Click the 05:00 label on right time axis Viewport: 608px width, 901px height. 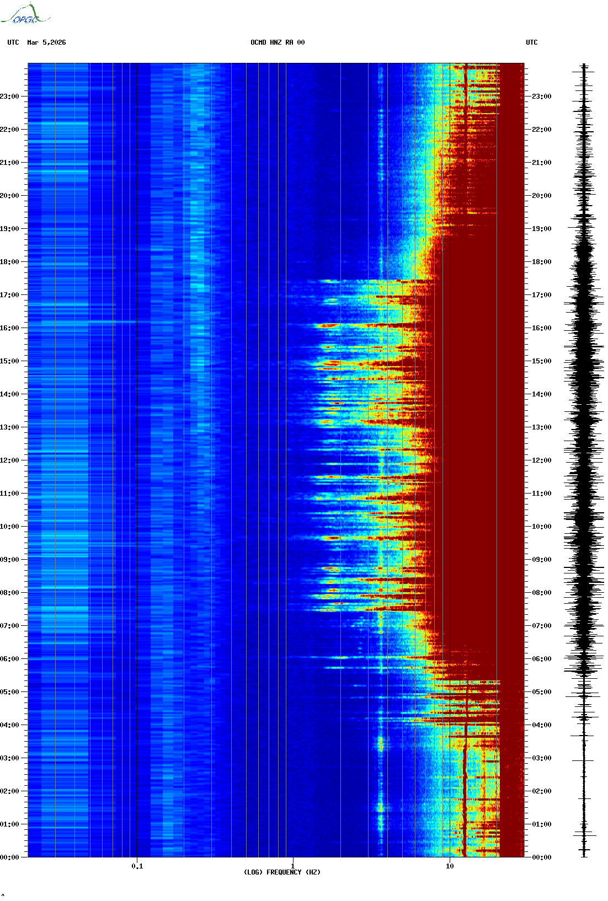point(542,692)
